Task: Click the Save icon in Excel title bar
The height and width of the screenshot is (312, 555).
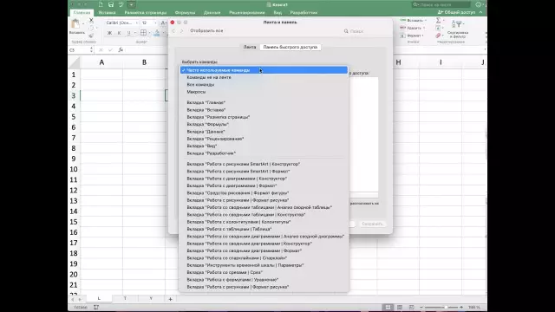Action: [x=111, y=4]
